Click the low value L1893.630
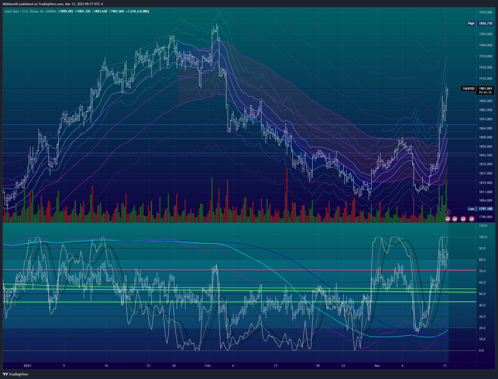Image resolution: width=498 pixels, height=379 pixels. click(99, 11)
